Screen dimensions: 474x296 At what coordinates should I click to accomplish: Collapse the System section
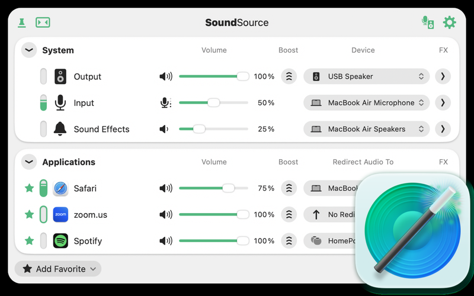tap(29, 50)
